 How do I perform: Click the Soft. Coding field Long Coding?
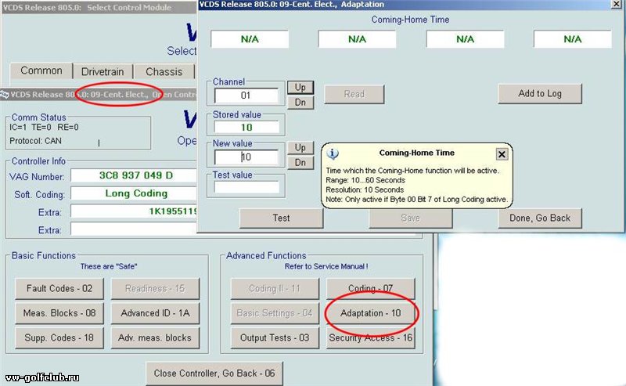pos(134,193)
